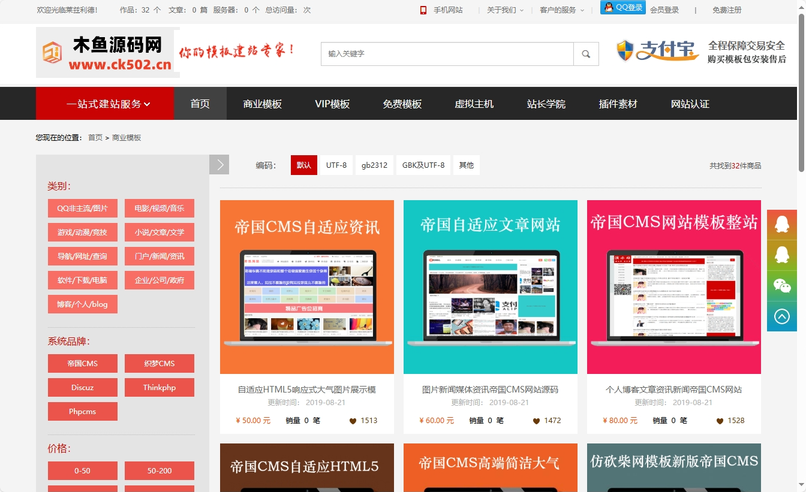Open 虚拟主机 navigation tab
This screenshot has width=806, height=492.
tap(474, 104)
